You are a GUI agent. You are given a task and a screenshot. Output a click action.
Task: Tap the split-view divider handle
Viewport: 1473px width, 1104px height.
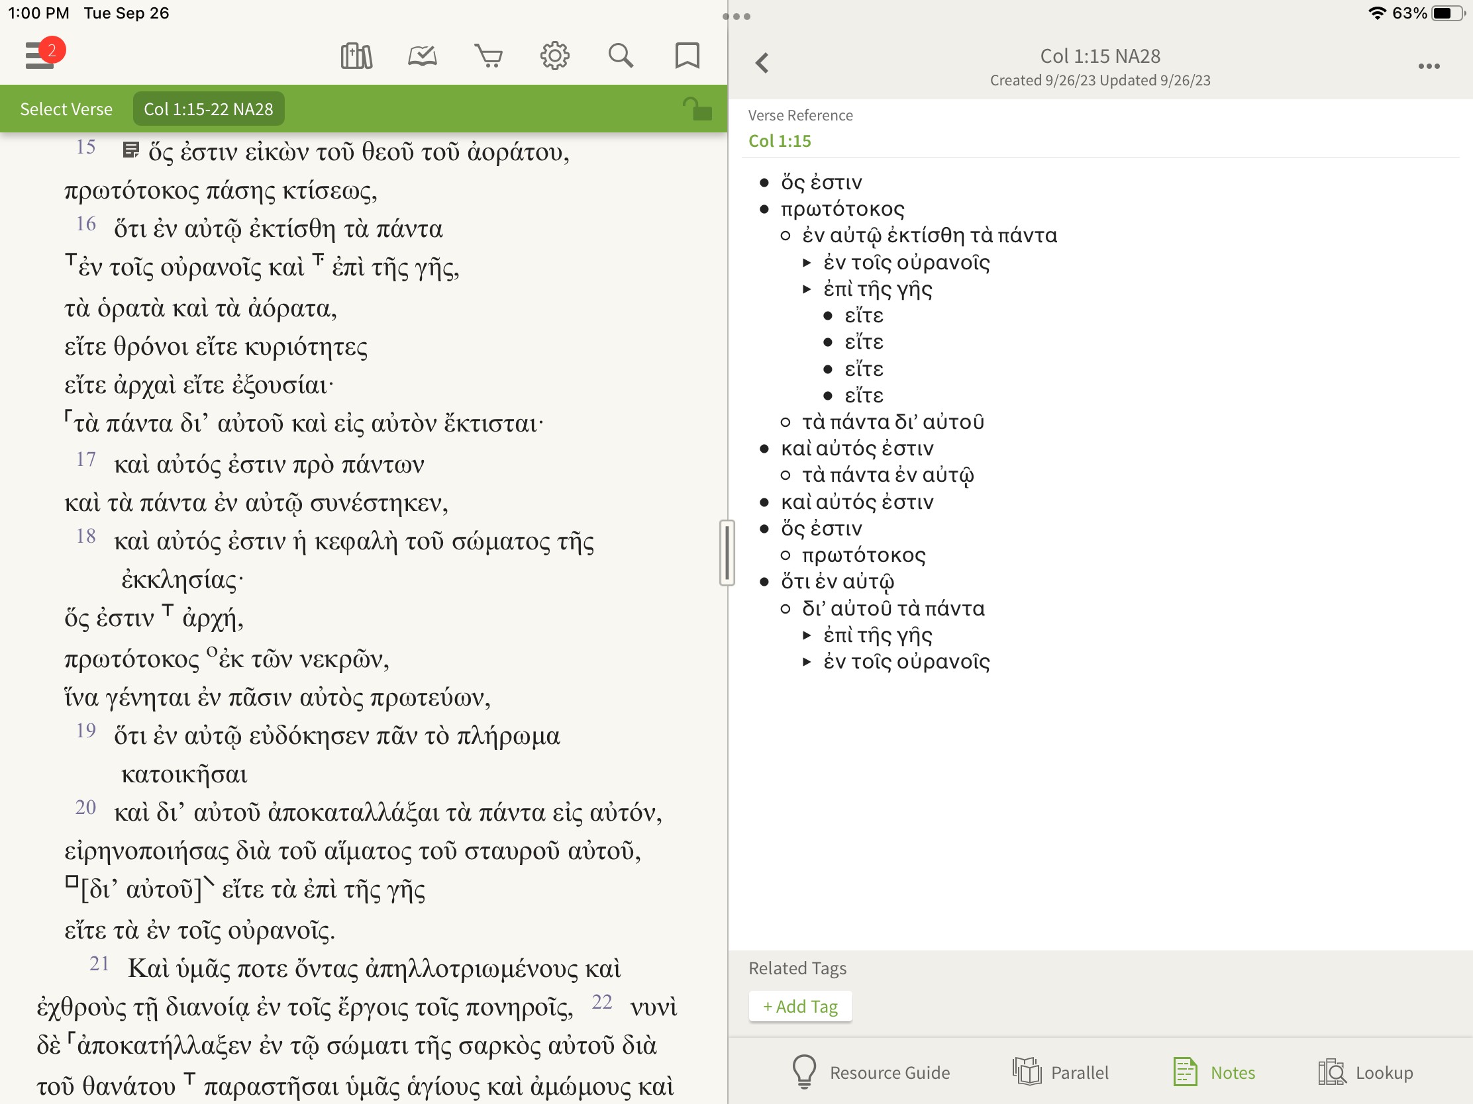pyautogui.click(x=727, y=553)
